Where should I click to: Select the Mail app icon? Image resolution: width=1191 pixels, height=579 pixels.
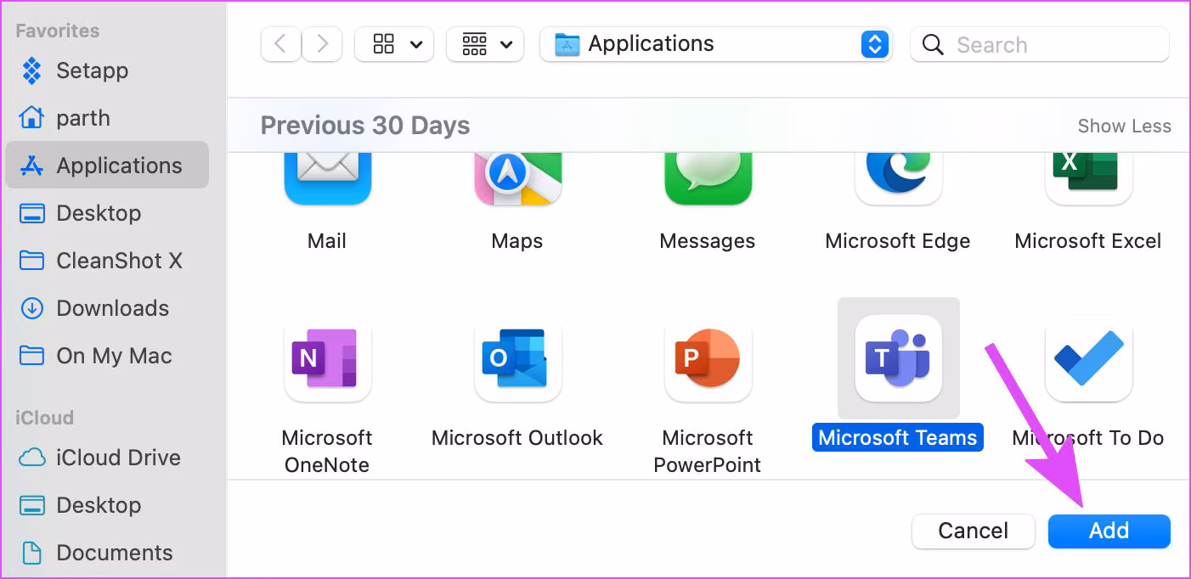[x=327, y=178]
